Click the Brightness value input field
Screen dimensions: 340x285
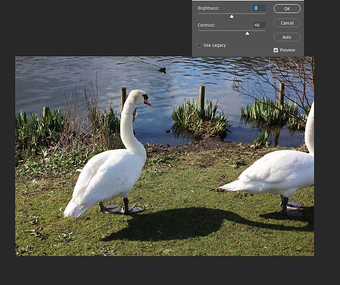(x=260, y=8)
